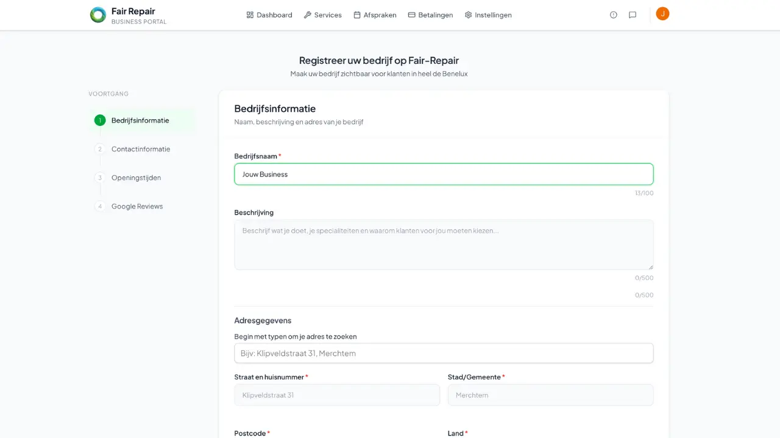Click the Services wrench icon
780x438 pixels.
pyautogui.click(x=308, y=15)
